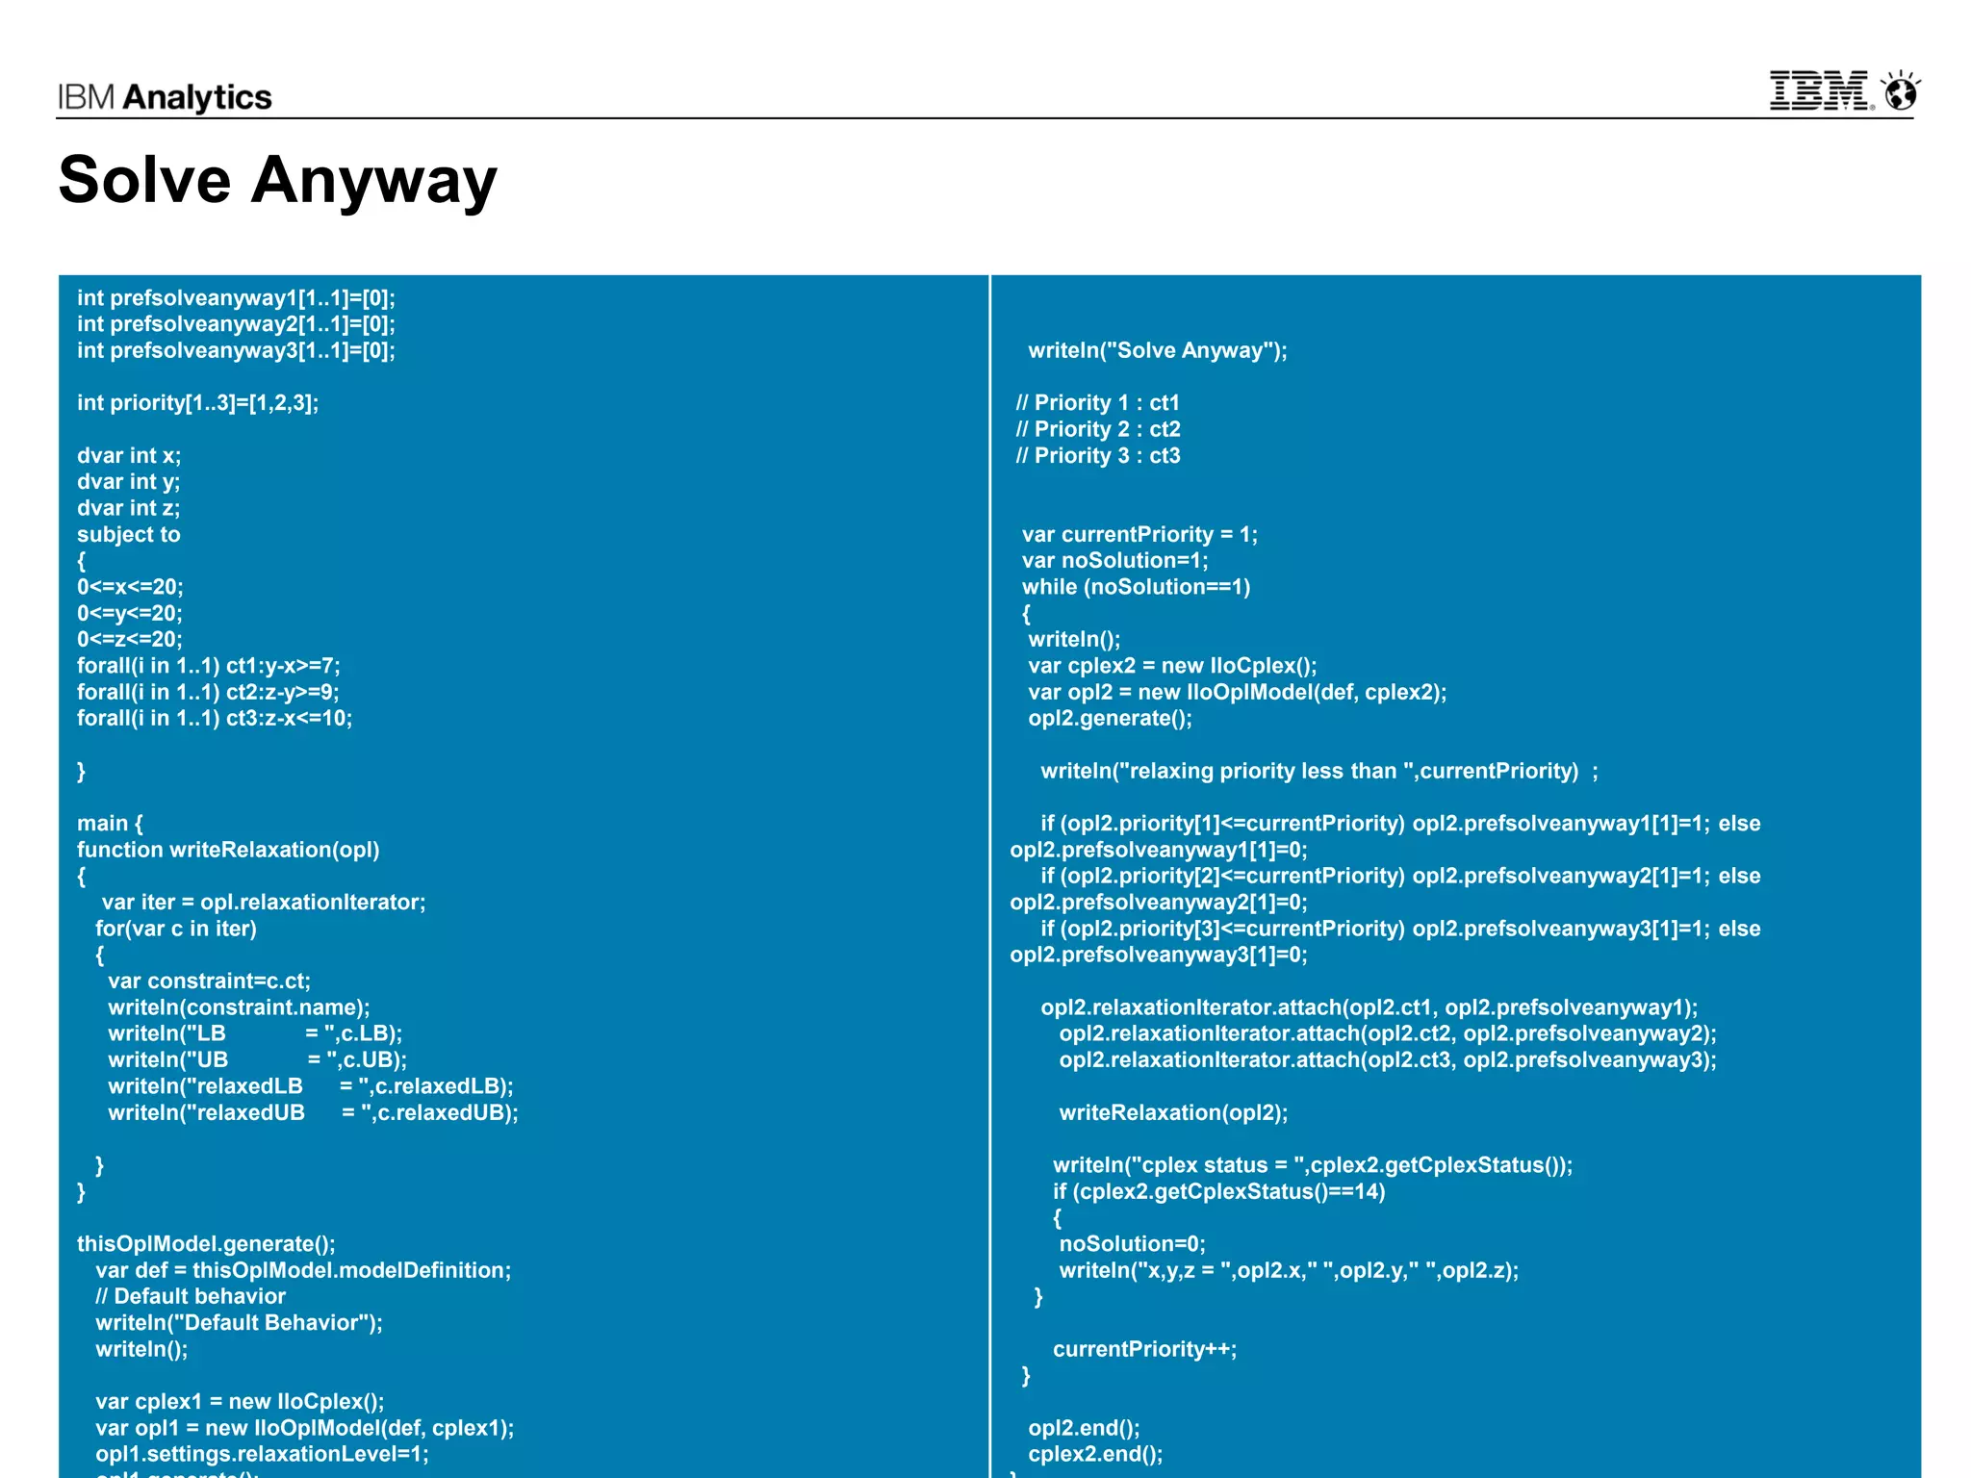This screenshot has height=1478, width=1971.
Task: Click 'var def = thisOplModel.modelDefinition;' line
Action: 303,1270
